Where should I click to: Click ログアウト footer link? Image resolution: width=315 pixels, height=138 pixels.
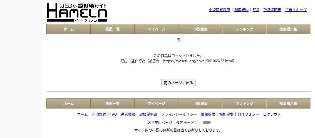[x=272, y=114]
